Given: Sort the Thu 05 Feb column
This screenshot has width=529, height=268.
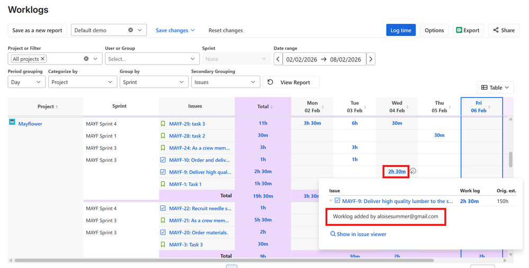Looking at the screenshot, I should pyautogui.click(x=450, y=107).
